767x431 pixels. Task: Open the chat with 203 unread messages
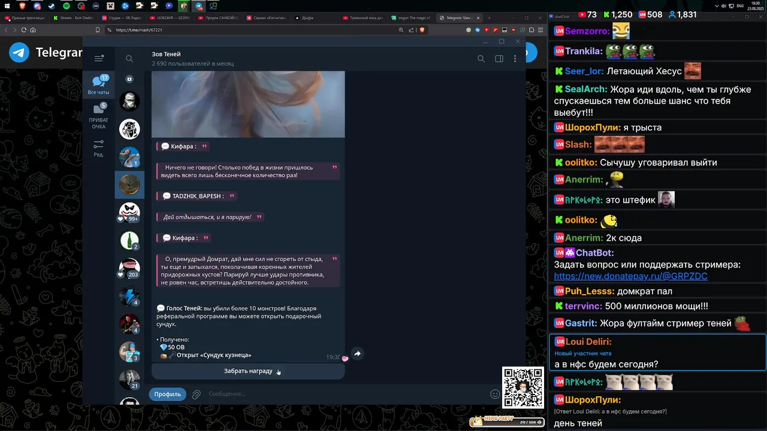coord(129,268)
